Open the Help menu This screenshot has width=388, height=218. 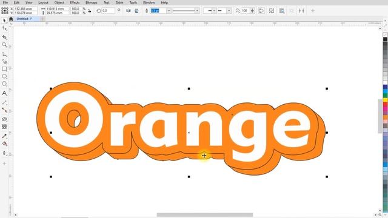coord(164,2)
